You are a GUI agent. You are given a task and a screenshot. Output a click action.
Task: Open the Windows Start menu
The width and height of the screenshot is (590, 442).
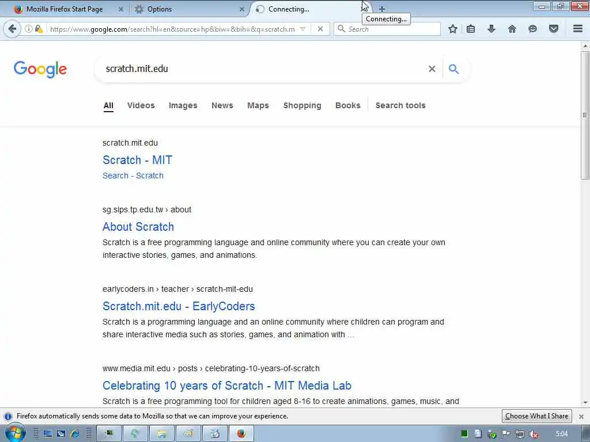coord(15,433)
